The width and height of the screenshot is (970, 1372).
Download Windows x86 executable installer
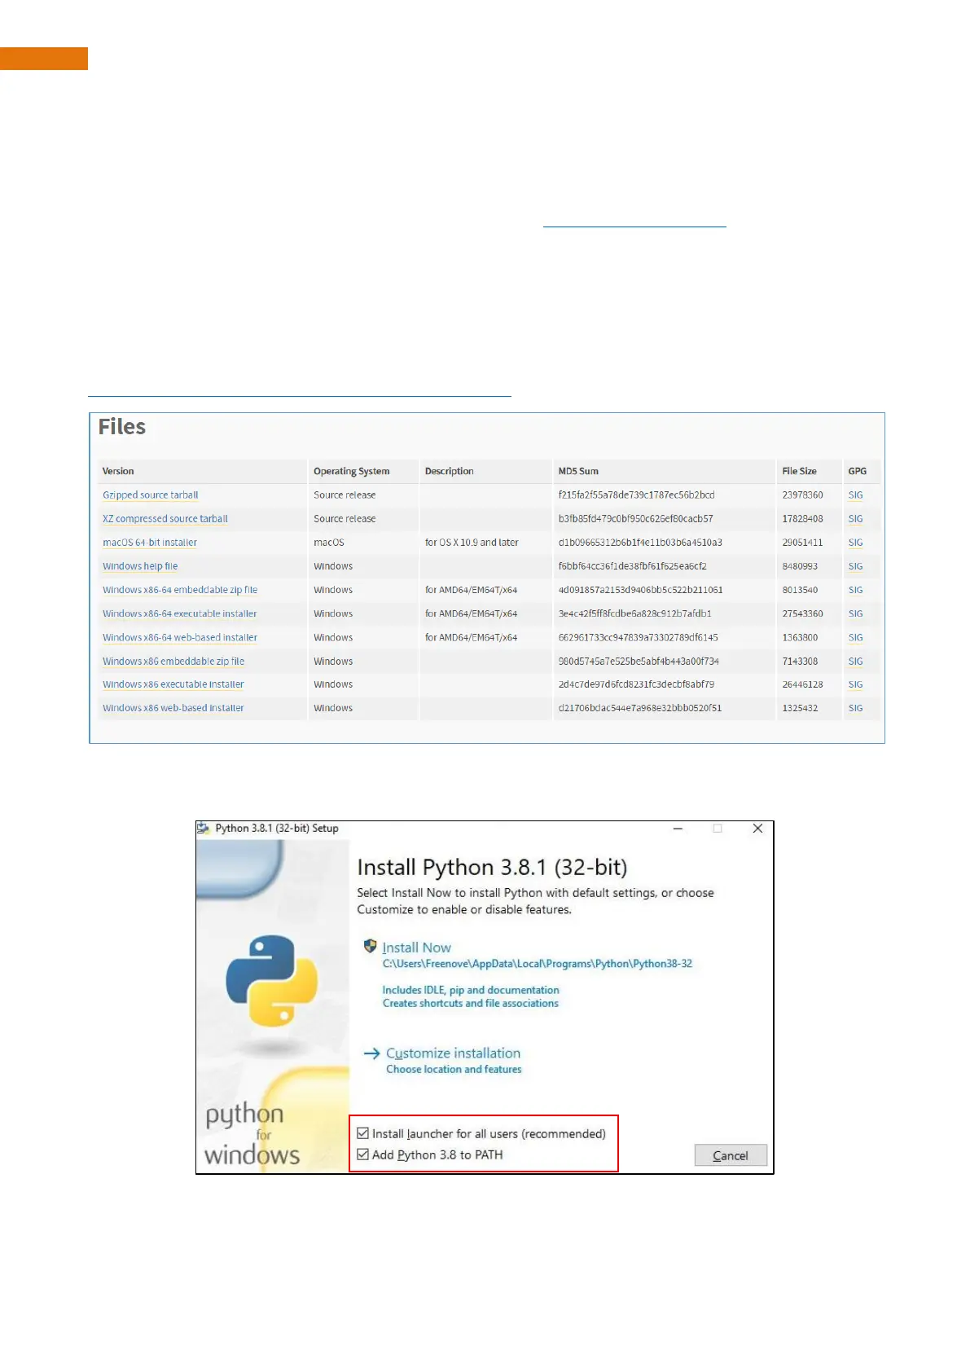point(173,684)
